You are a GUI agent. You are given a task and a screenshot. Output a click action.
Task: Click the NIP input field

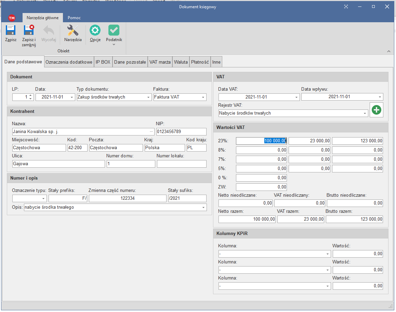tap(181, 132)
